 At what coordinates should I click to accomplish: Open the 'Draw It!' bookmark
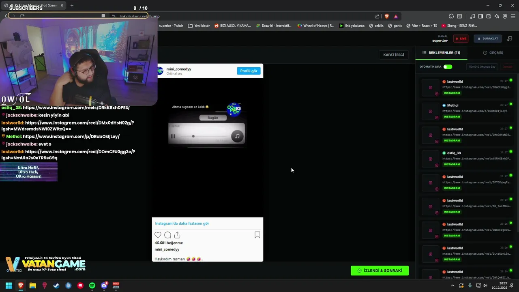tap(273, 26)
